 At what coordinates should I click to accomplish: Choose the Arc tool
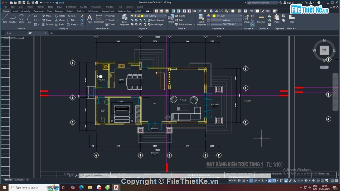pos(30,19)
